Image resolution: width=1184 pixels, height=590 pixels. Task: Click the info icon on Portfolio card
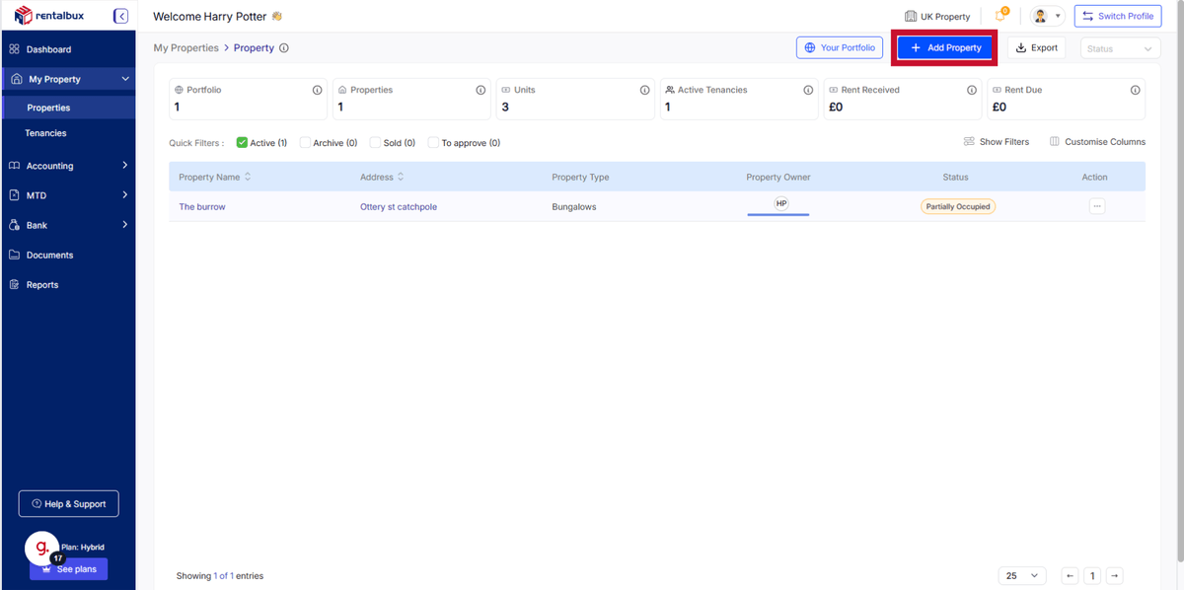[317, 90]
